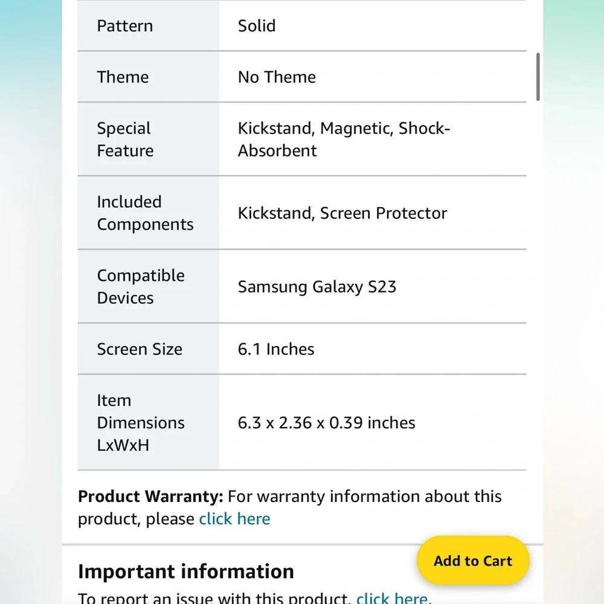Select the 'Solid' pattern value
604x604 pixels.
[x=257, y=26]
